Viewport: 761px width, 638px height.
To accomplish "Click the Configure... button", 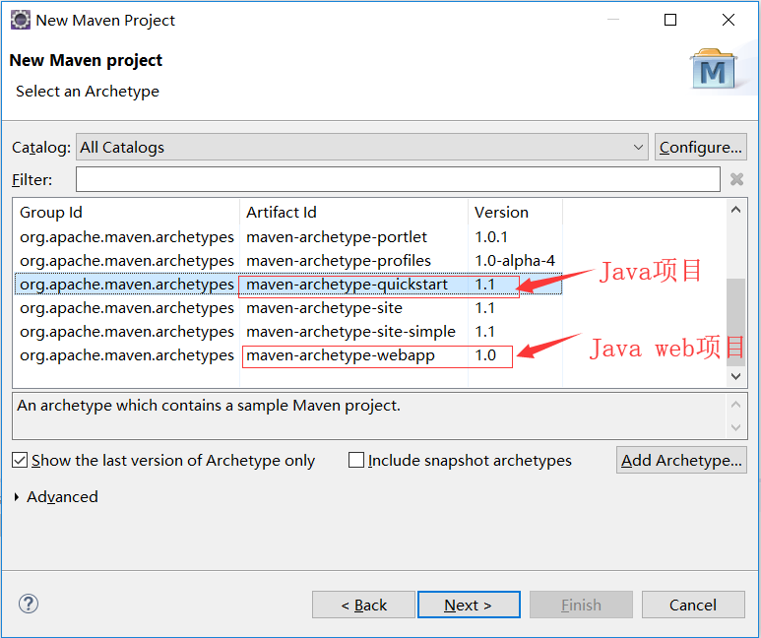I will [x=700, y=147].
